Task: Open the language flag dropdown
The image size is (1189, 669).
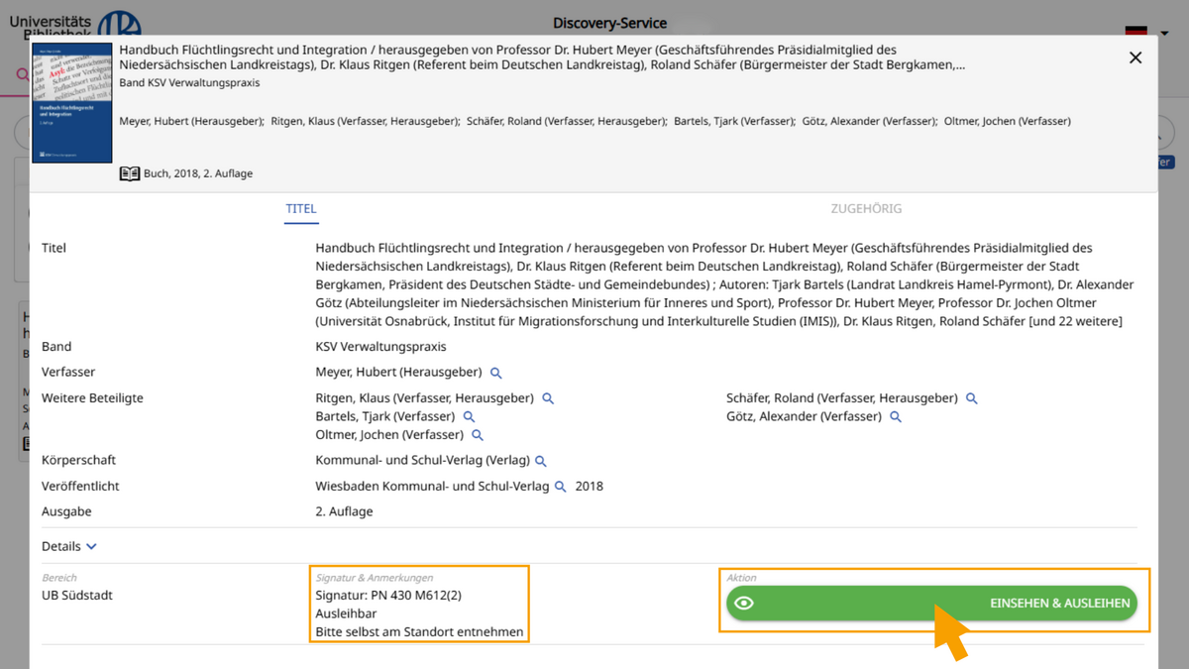Action: 1147,32
